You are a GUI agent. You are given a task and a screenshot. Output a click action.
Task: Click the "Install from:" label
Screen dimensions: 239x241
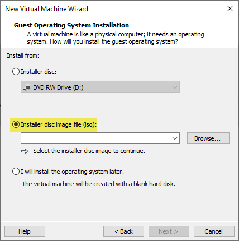coord(23,55)
